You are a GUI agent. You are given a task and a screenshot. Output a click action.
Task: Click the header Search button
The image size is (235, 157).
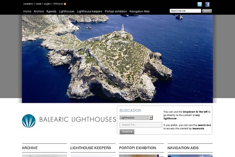(207, 11)
